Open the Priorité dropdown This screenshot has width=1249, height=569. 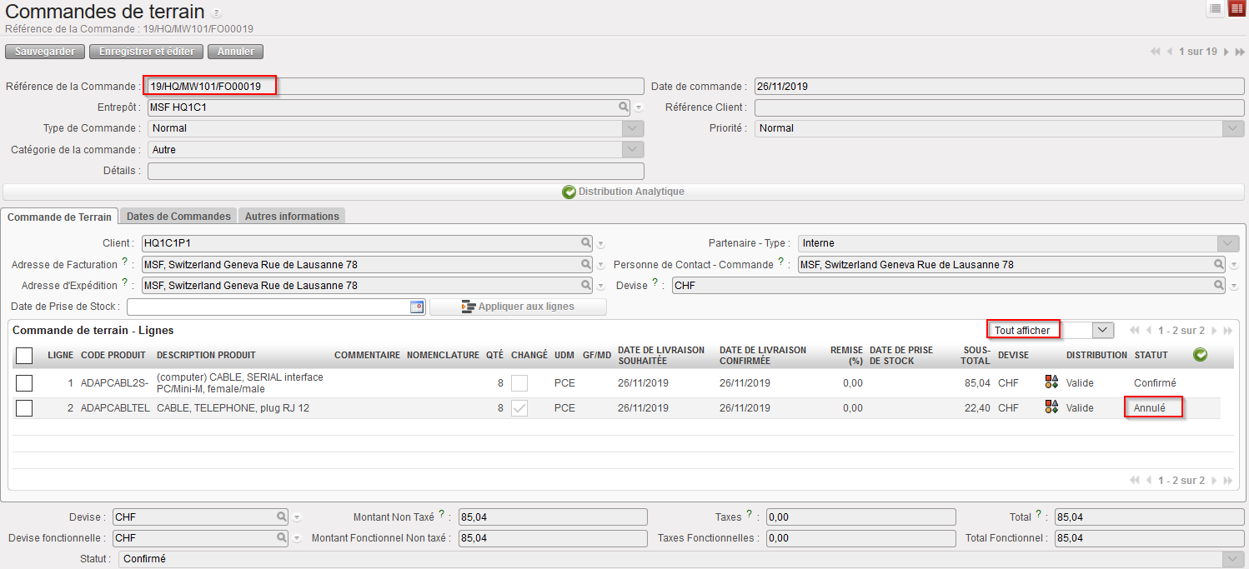pyautogui.click(x=1233, y=128)
